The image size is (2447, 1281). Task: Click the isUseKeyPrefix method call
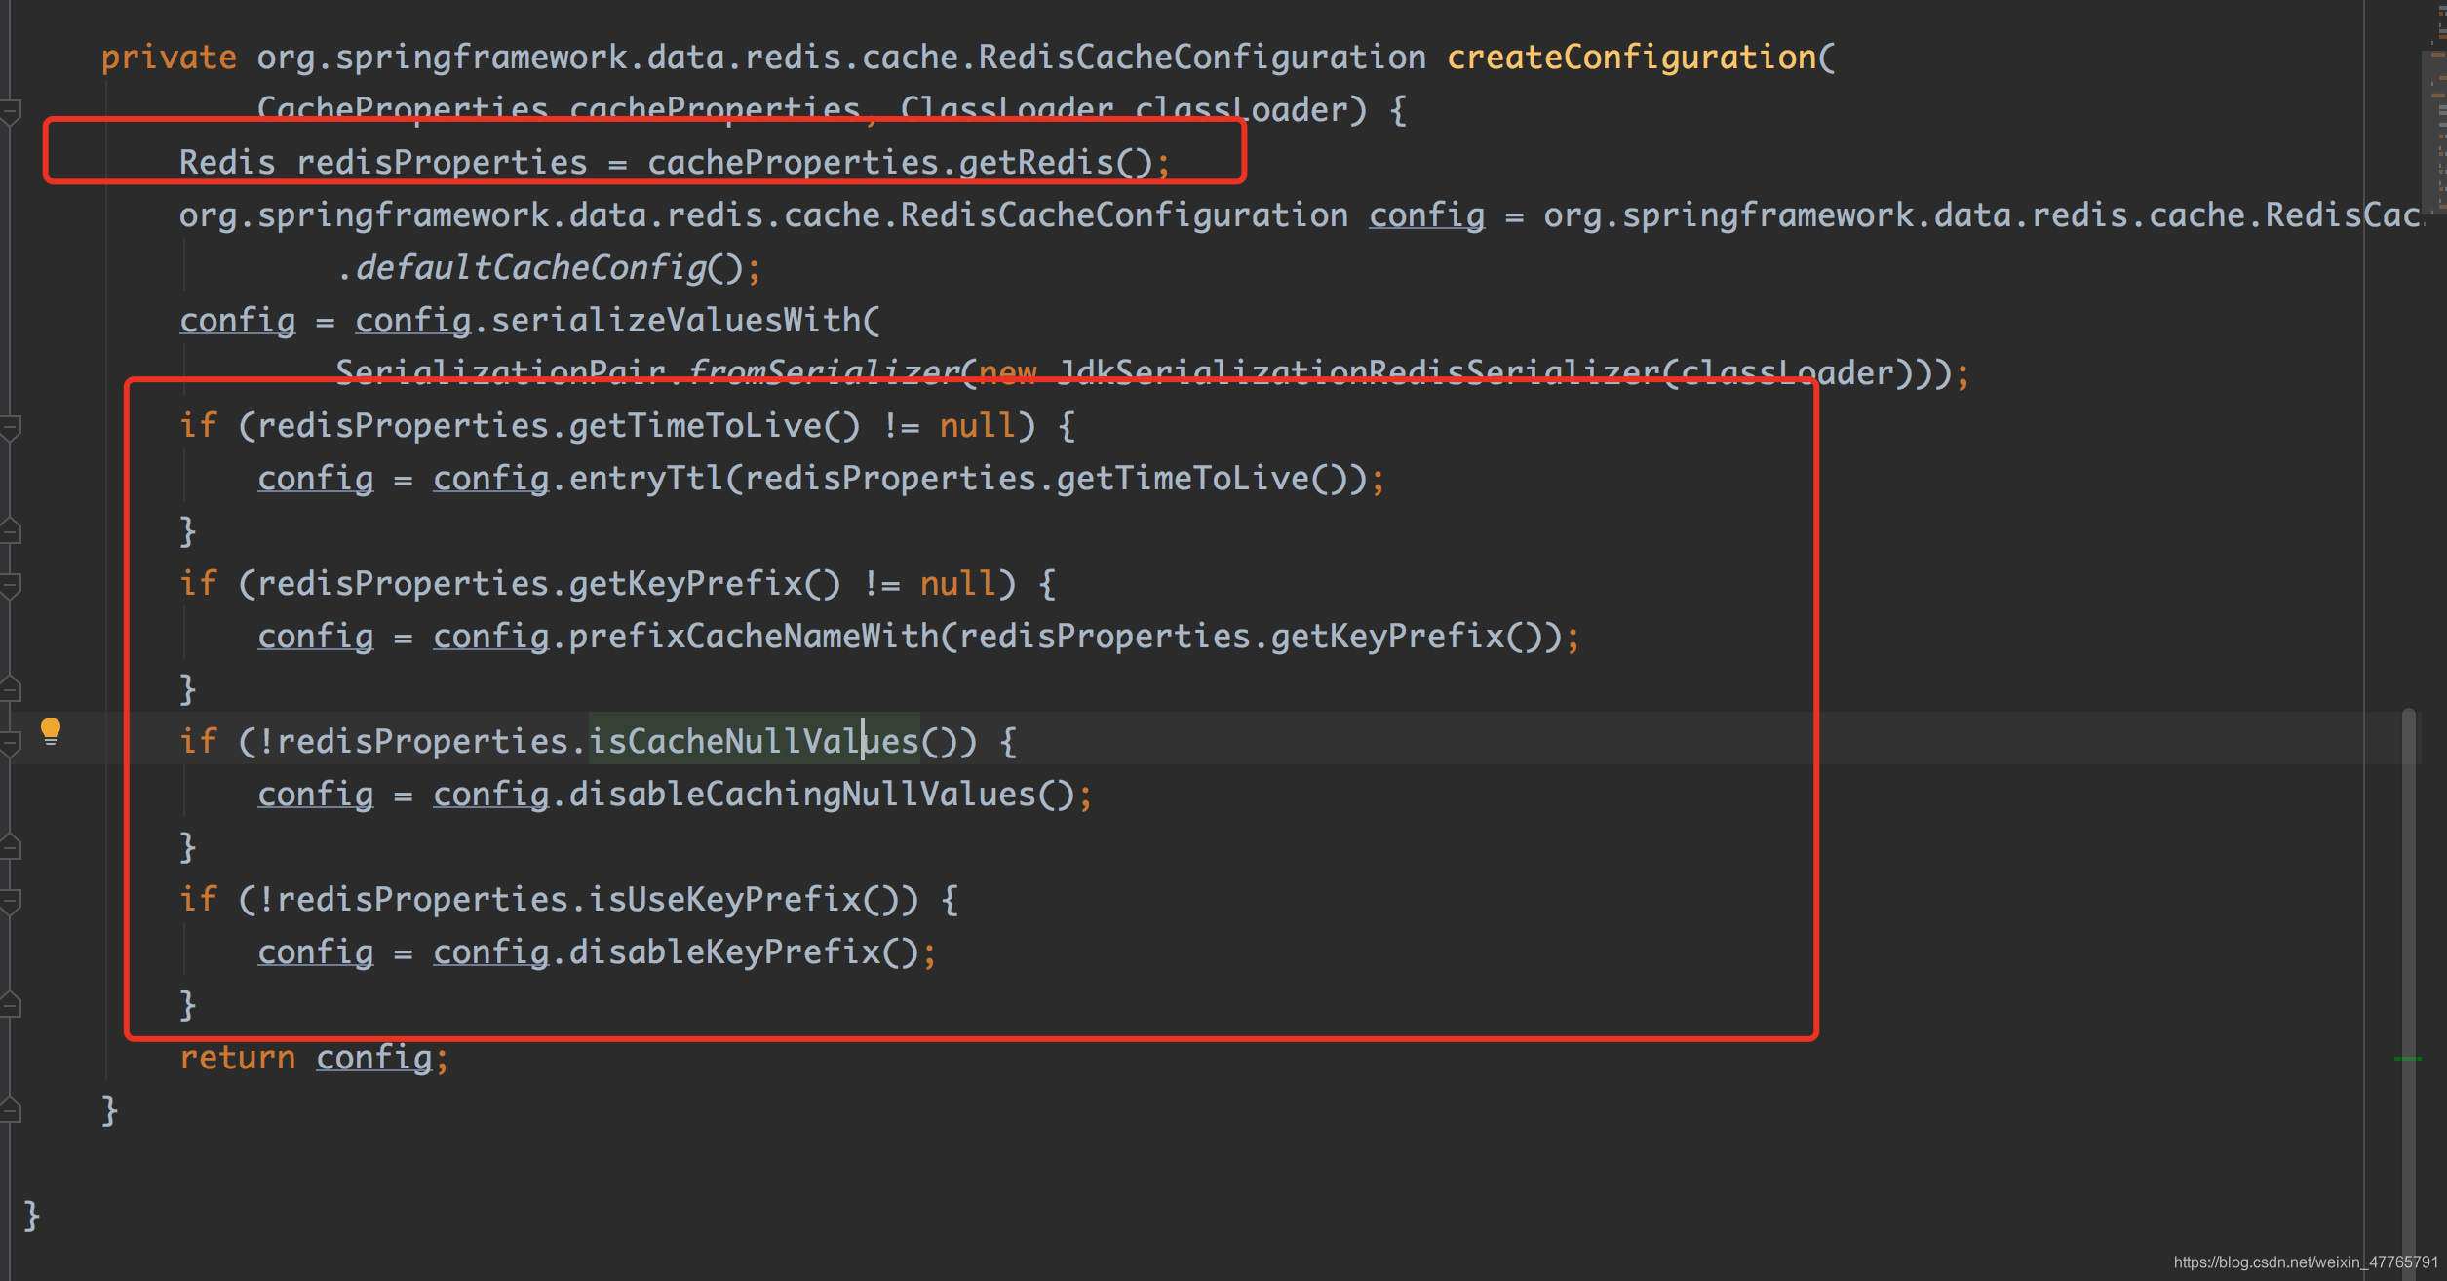coord(724,899)
